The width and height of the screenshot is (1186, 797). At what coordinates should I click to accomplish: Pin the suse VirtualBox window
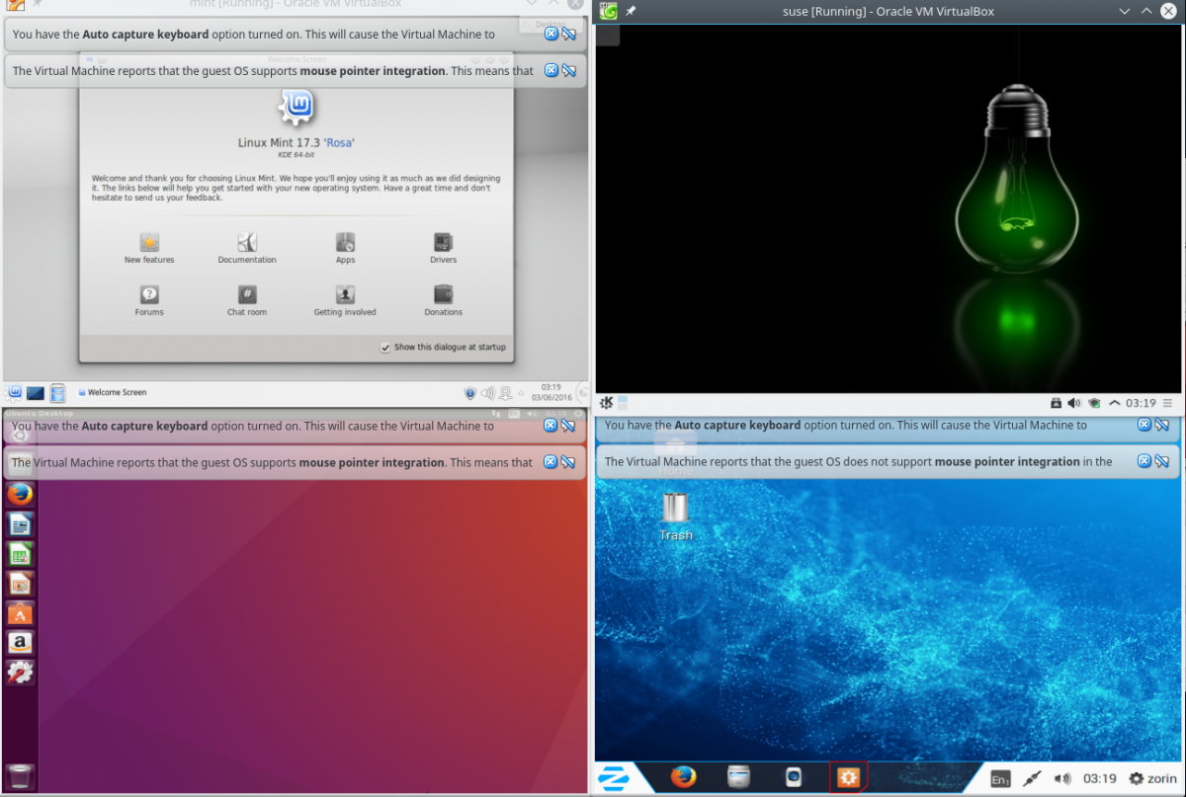pos(632,11)
